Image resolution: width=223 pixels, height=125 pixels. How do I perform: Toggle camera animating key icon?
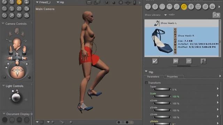[9, 40]
